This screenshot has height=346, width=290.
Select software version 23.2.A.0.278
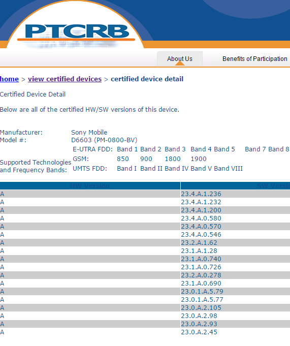201,275
